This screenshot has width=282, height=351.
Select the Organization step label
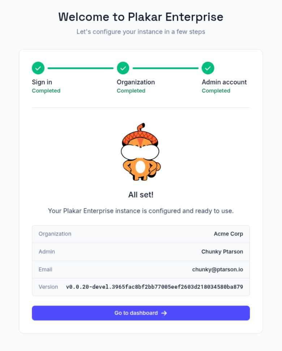click(136, 82)
